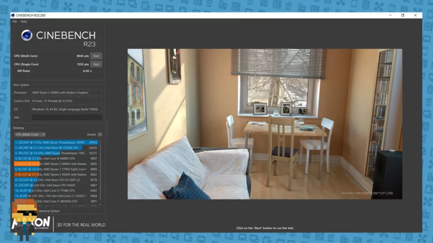
Task: Click the Cinebench app icon in title bar
Action: pos(13,15)
